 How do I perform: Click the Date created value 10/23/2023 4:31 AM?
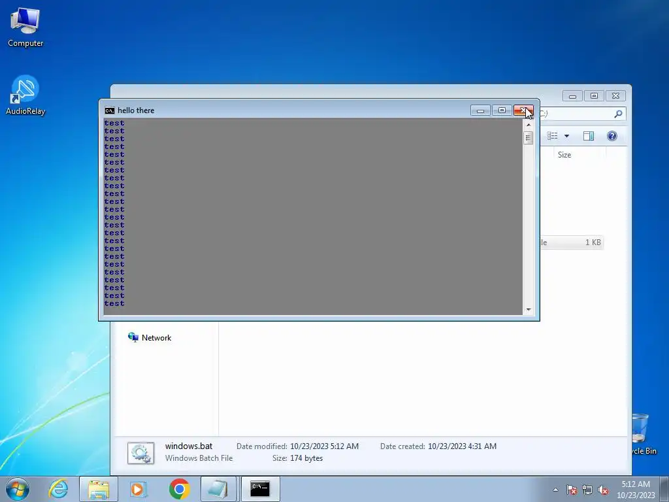pyautogui.click(x=462, y=446)
